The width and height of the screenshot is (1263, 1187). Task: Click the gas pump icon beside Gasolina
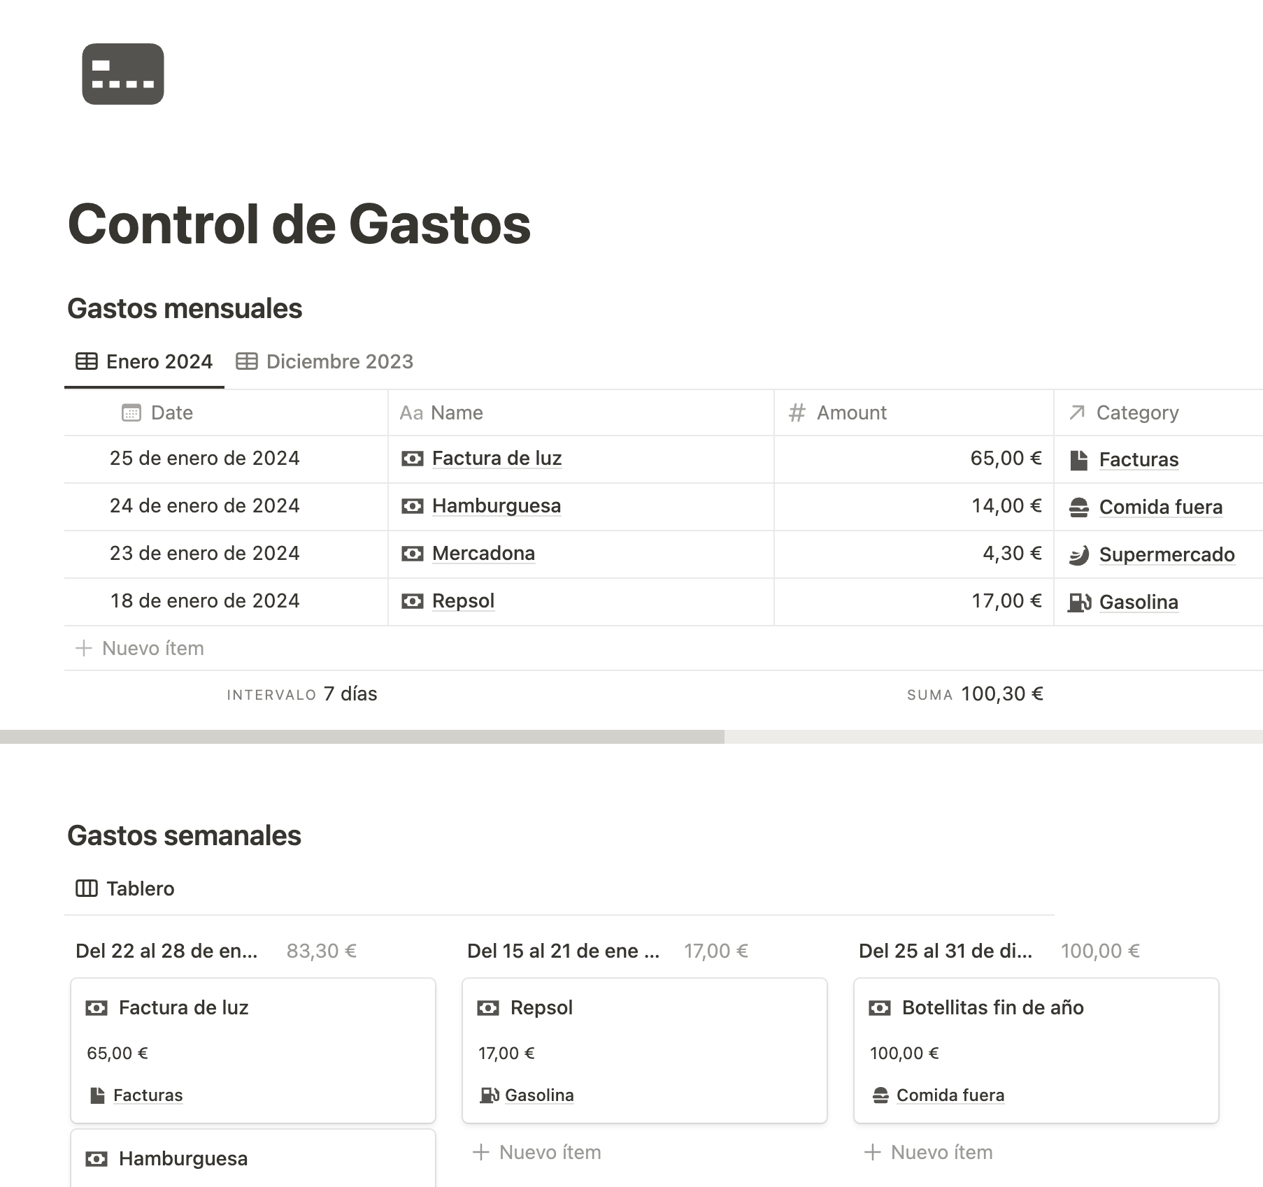(1079, 602)
